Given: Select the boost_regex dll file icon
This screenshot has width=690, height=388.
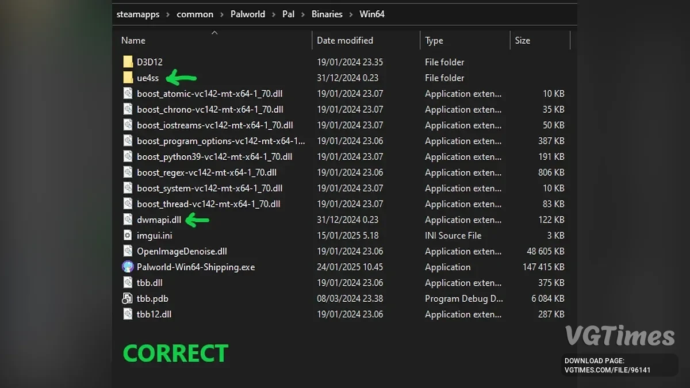Looking at the screenshot, I should tap(128, 172).
